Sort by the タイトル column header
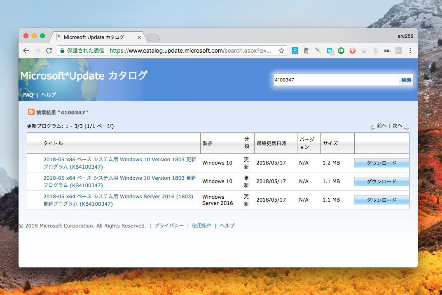The image size is (442, 295). (53, 143)
